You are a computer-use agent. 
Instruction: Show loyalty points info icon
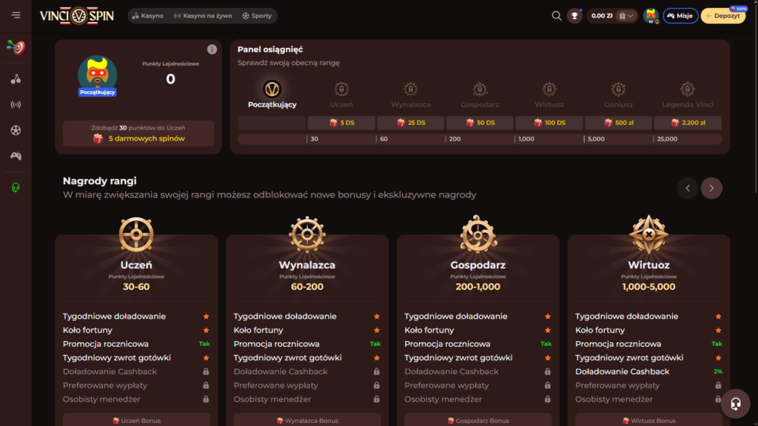coord(212,50)
